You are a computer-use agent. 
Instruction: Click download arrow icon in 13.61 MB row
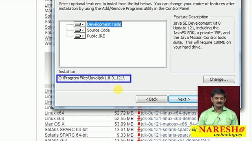139,130
